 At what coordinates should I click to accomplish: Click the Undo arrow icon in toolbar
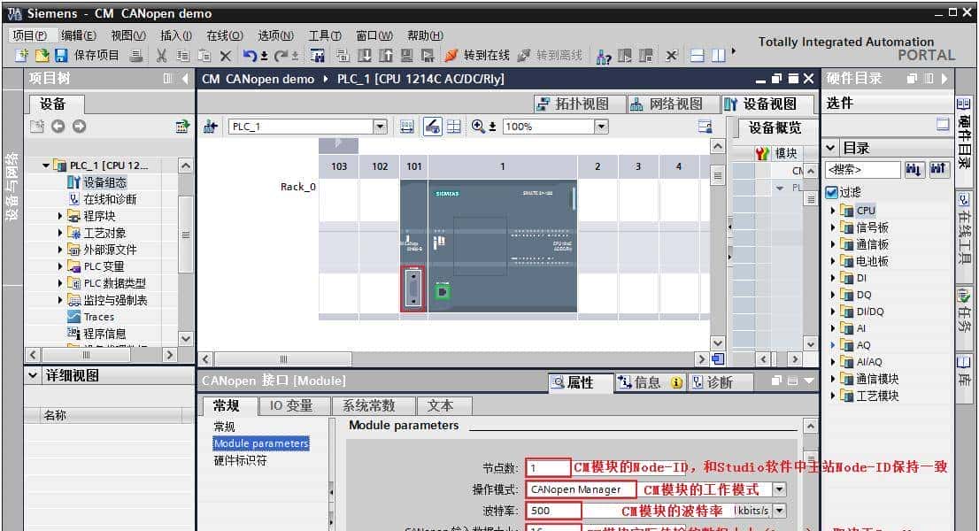tap(249, 56)
